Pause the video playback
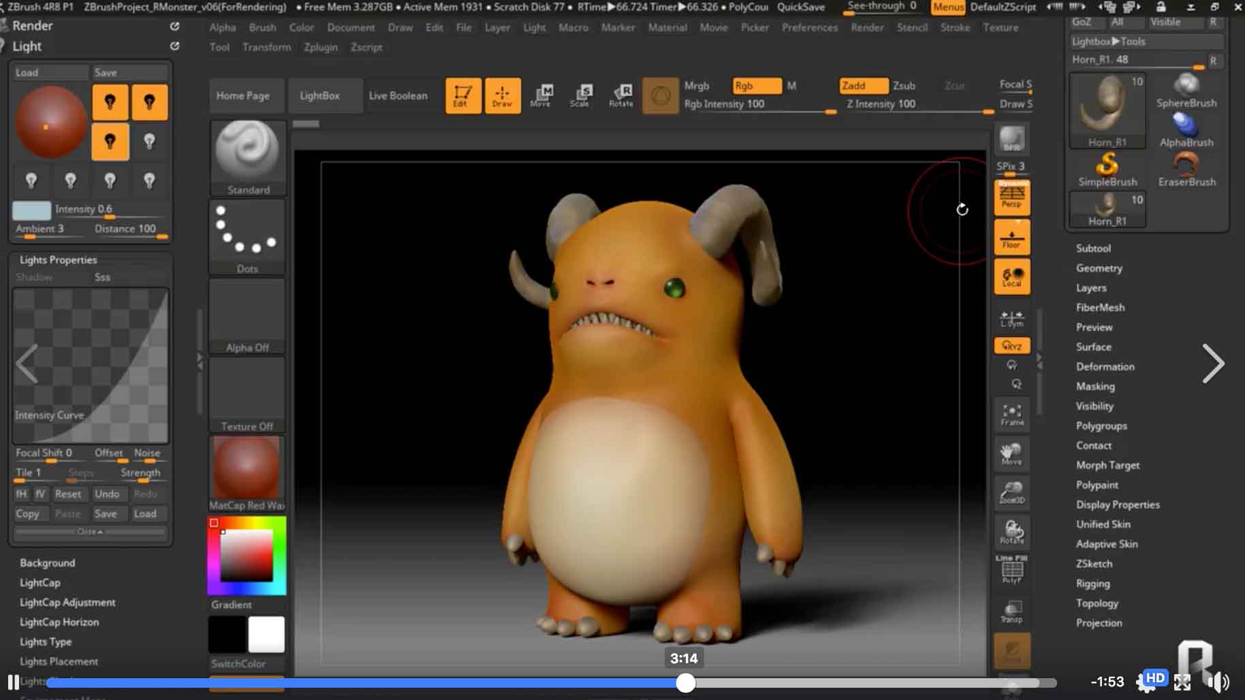The image size is (1245, 700). click(x=13, y=682)
